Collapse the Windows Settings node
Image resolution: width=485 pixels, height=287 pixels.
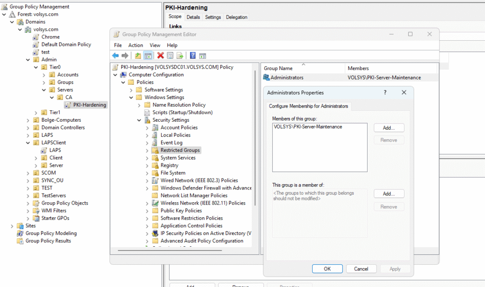(132, 97)
